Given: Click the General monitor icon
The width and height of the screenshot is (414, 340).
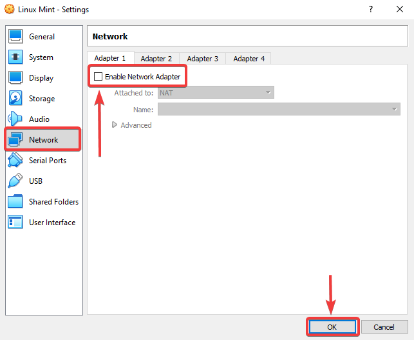Looking at the screenshot, I should pyautogui.click(x=15, y=36).
